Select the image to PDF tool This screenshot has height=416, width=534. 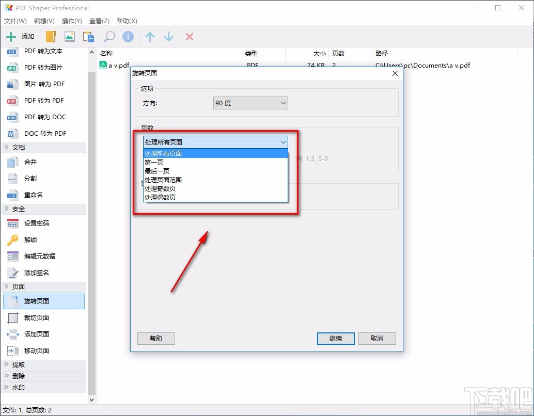[x=43, y=84]
